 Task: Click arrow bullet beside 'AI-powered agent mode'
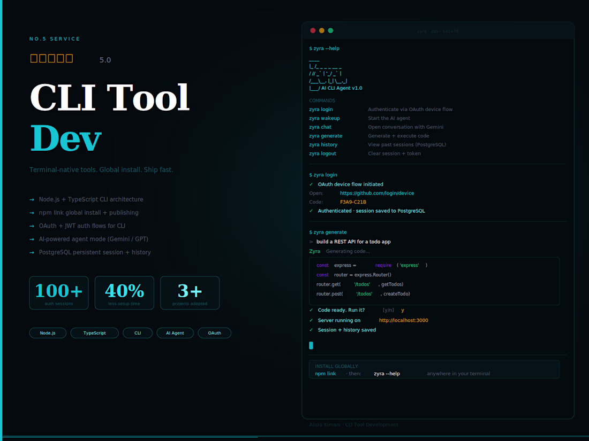pyautogui.click(x=32, y=239)
